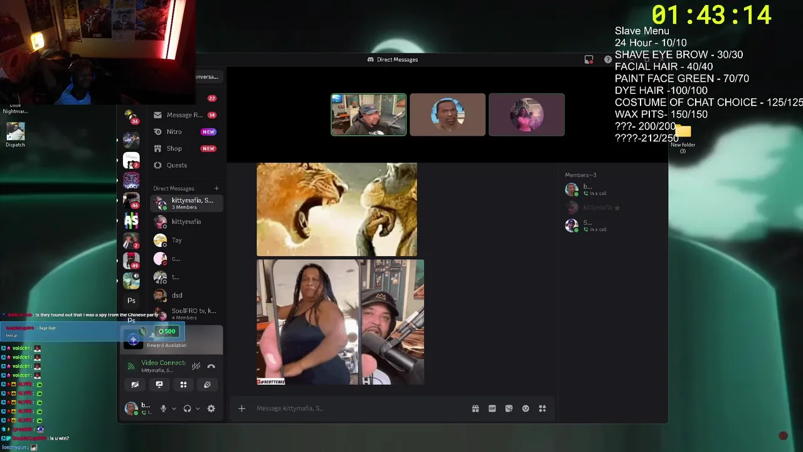Create a new DM with plus icon
This screenshot has height=452, width=803.
(216, 188)
